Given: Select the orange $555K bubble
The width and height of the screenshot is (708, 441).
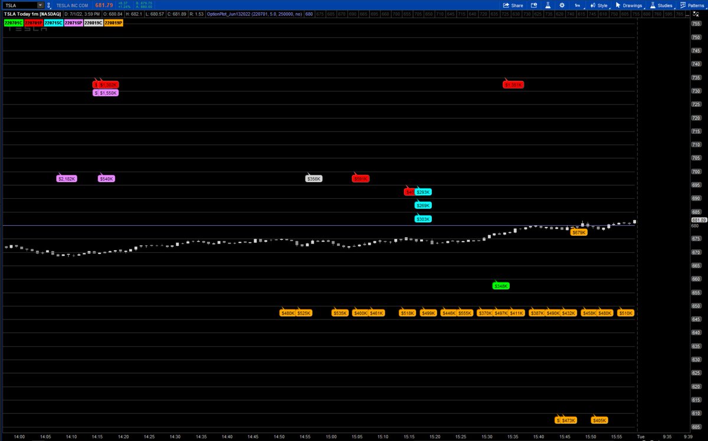Looking at the screenshot, I should 465,313.
